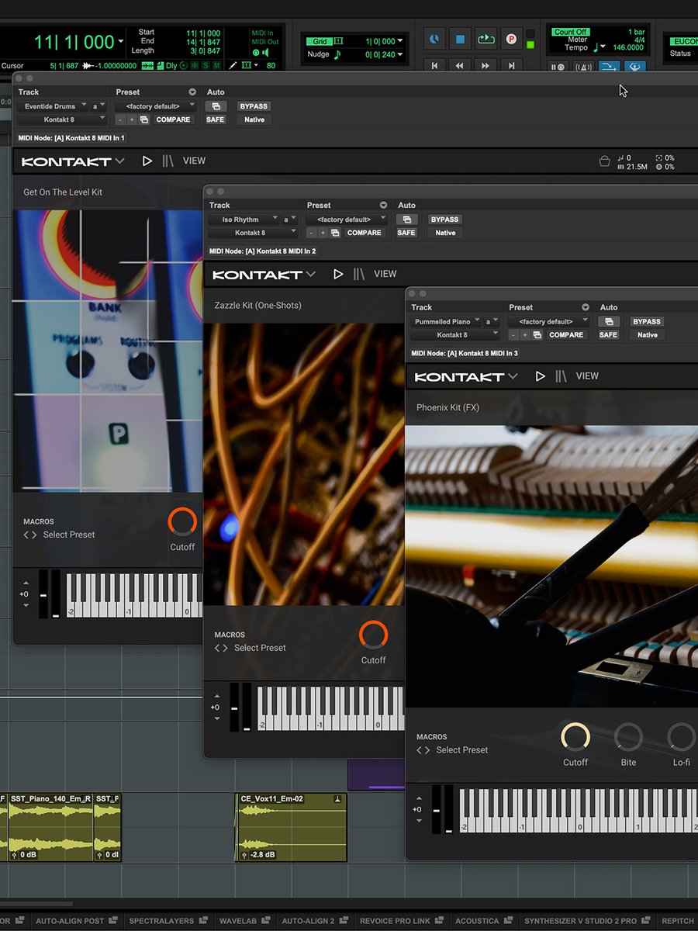Viewport: 698px width, 931px height.
Task: Open library browser icon in Zazzle Kit window
Action: (359, 274)
